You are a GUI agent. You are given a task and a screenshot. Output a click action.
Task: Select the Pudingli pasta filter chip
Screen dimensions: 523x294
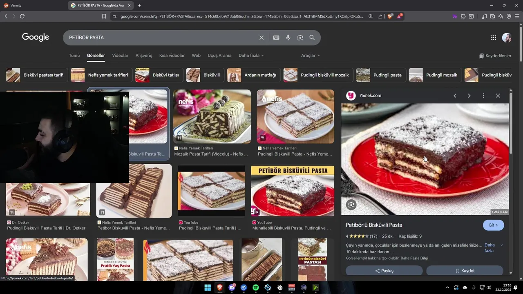(381, 75)
